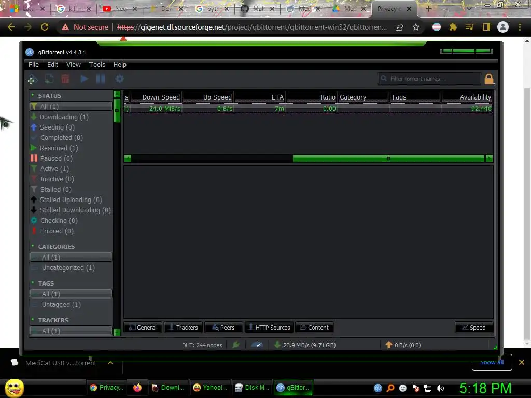
Task: Go back in Chrome
Action: [11, 27]
